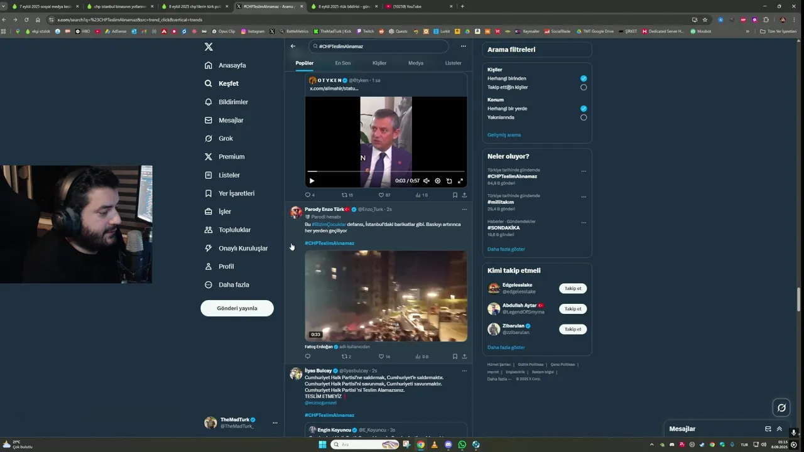
Task: Switch to the Listeler search tab
Action: pos(454,63)
